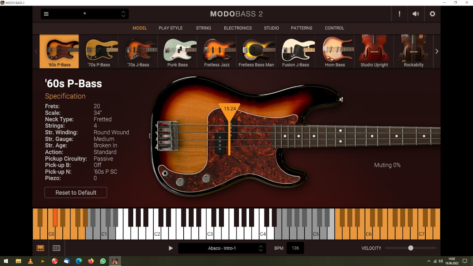Click the taskbar clock showing 14:02
The width and height of the screenshot is (473, 266).
click(452, 261)
